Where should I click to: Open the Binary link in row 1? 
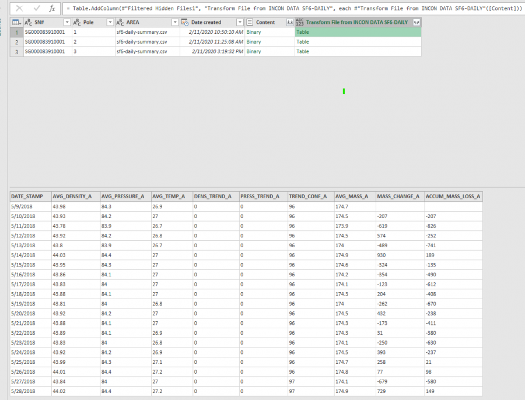coord(254,32)
